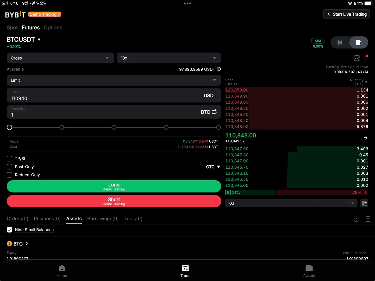Screen dimensions: 375x281
Task: Tap the plus icon next to Available balance
Action: click(219, 69)
